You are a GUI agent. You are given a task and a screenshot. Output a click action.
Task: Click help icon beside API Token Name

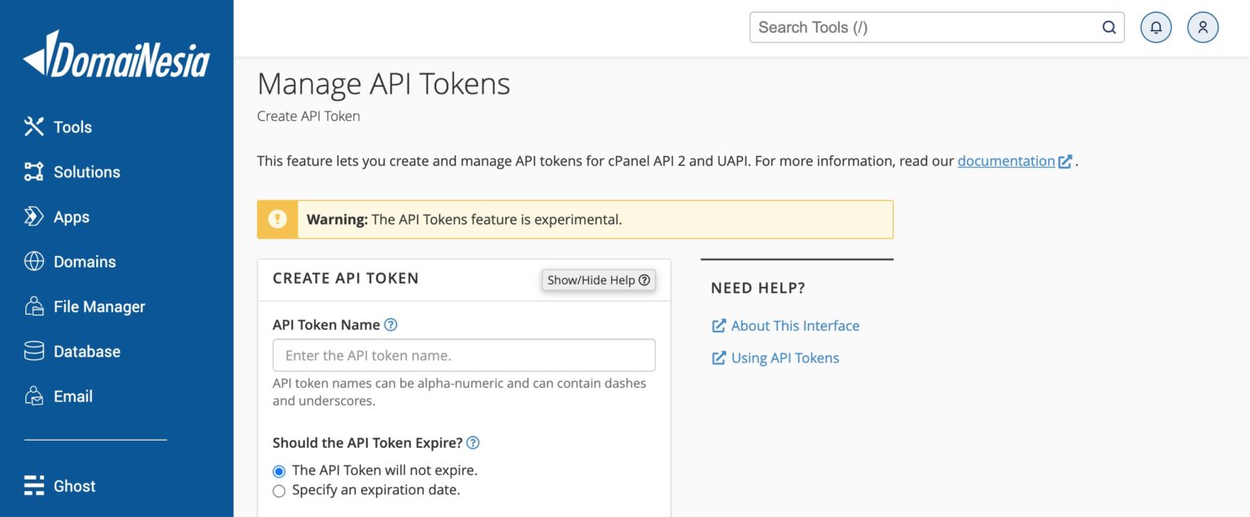click(x=391, y=325)
